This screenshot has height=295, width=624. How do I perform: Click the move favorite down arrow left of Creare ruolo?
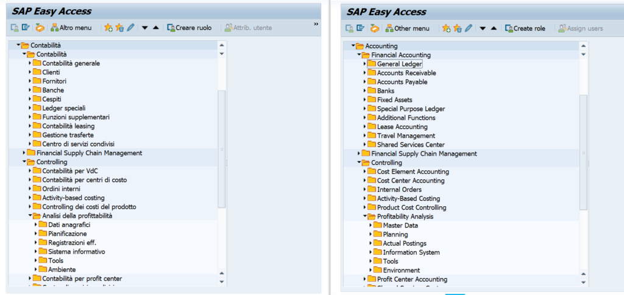145,27
